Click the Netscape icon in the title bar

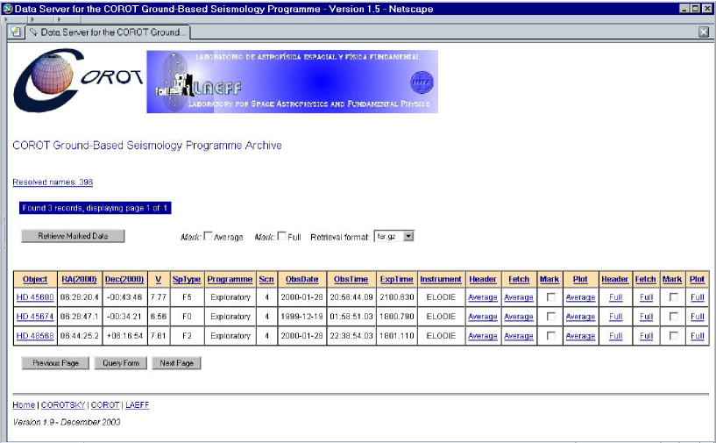8,8
